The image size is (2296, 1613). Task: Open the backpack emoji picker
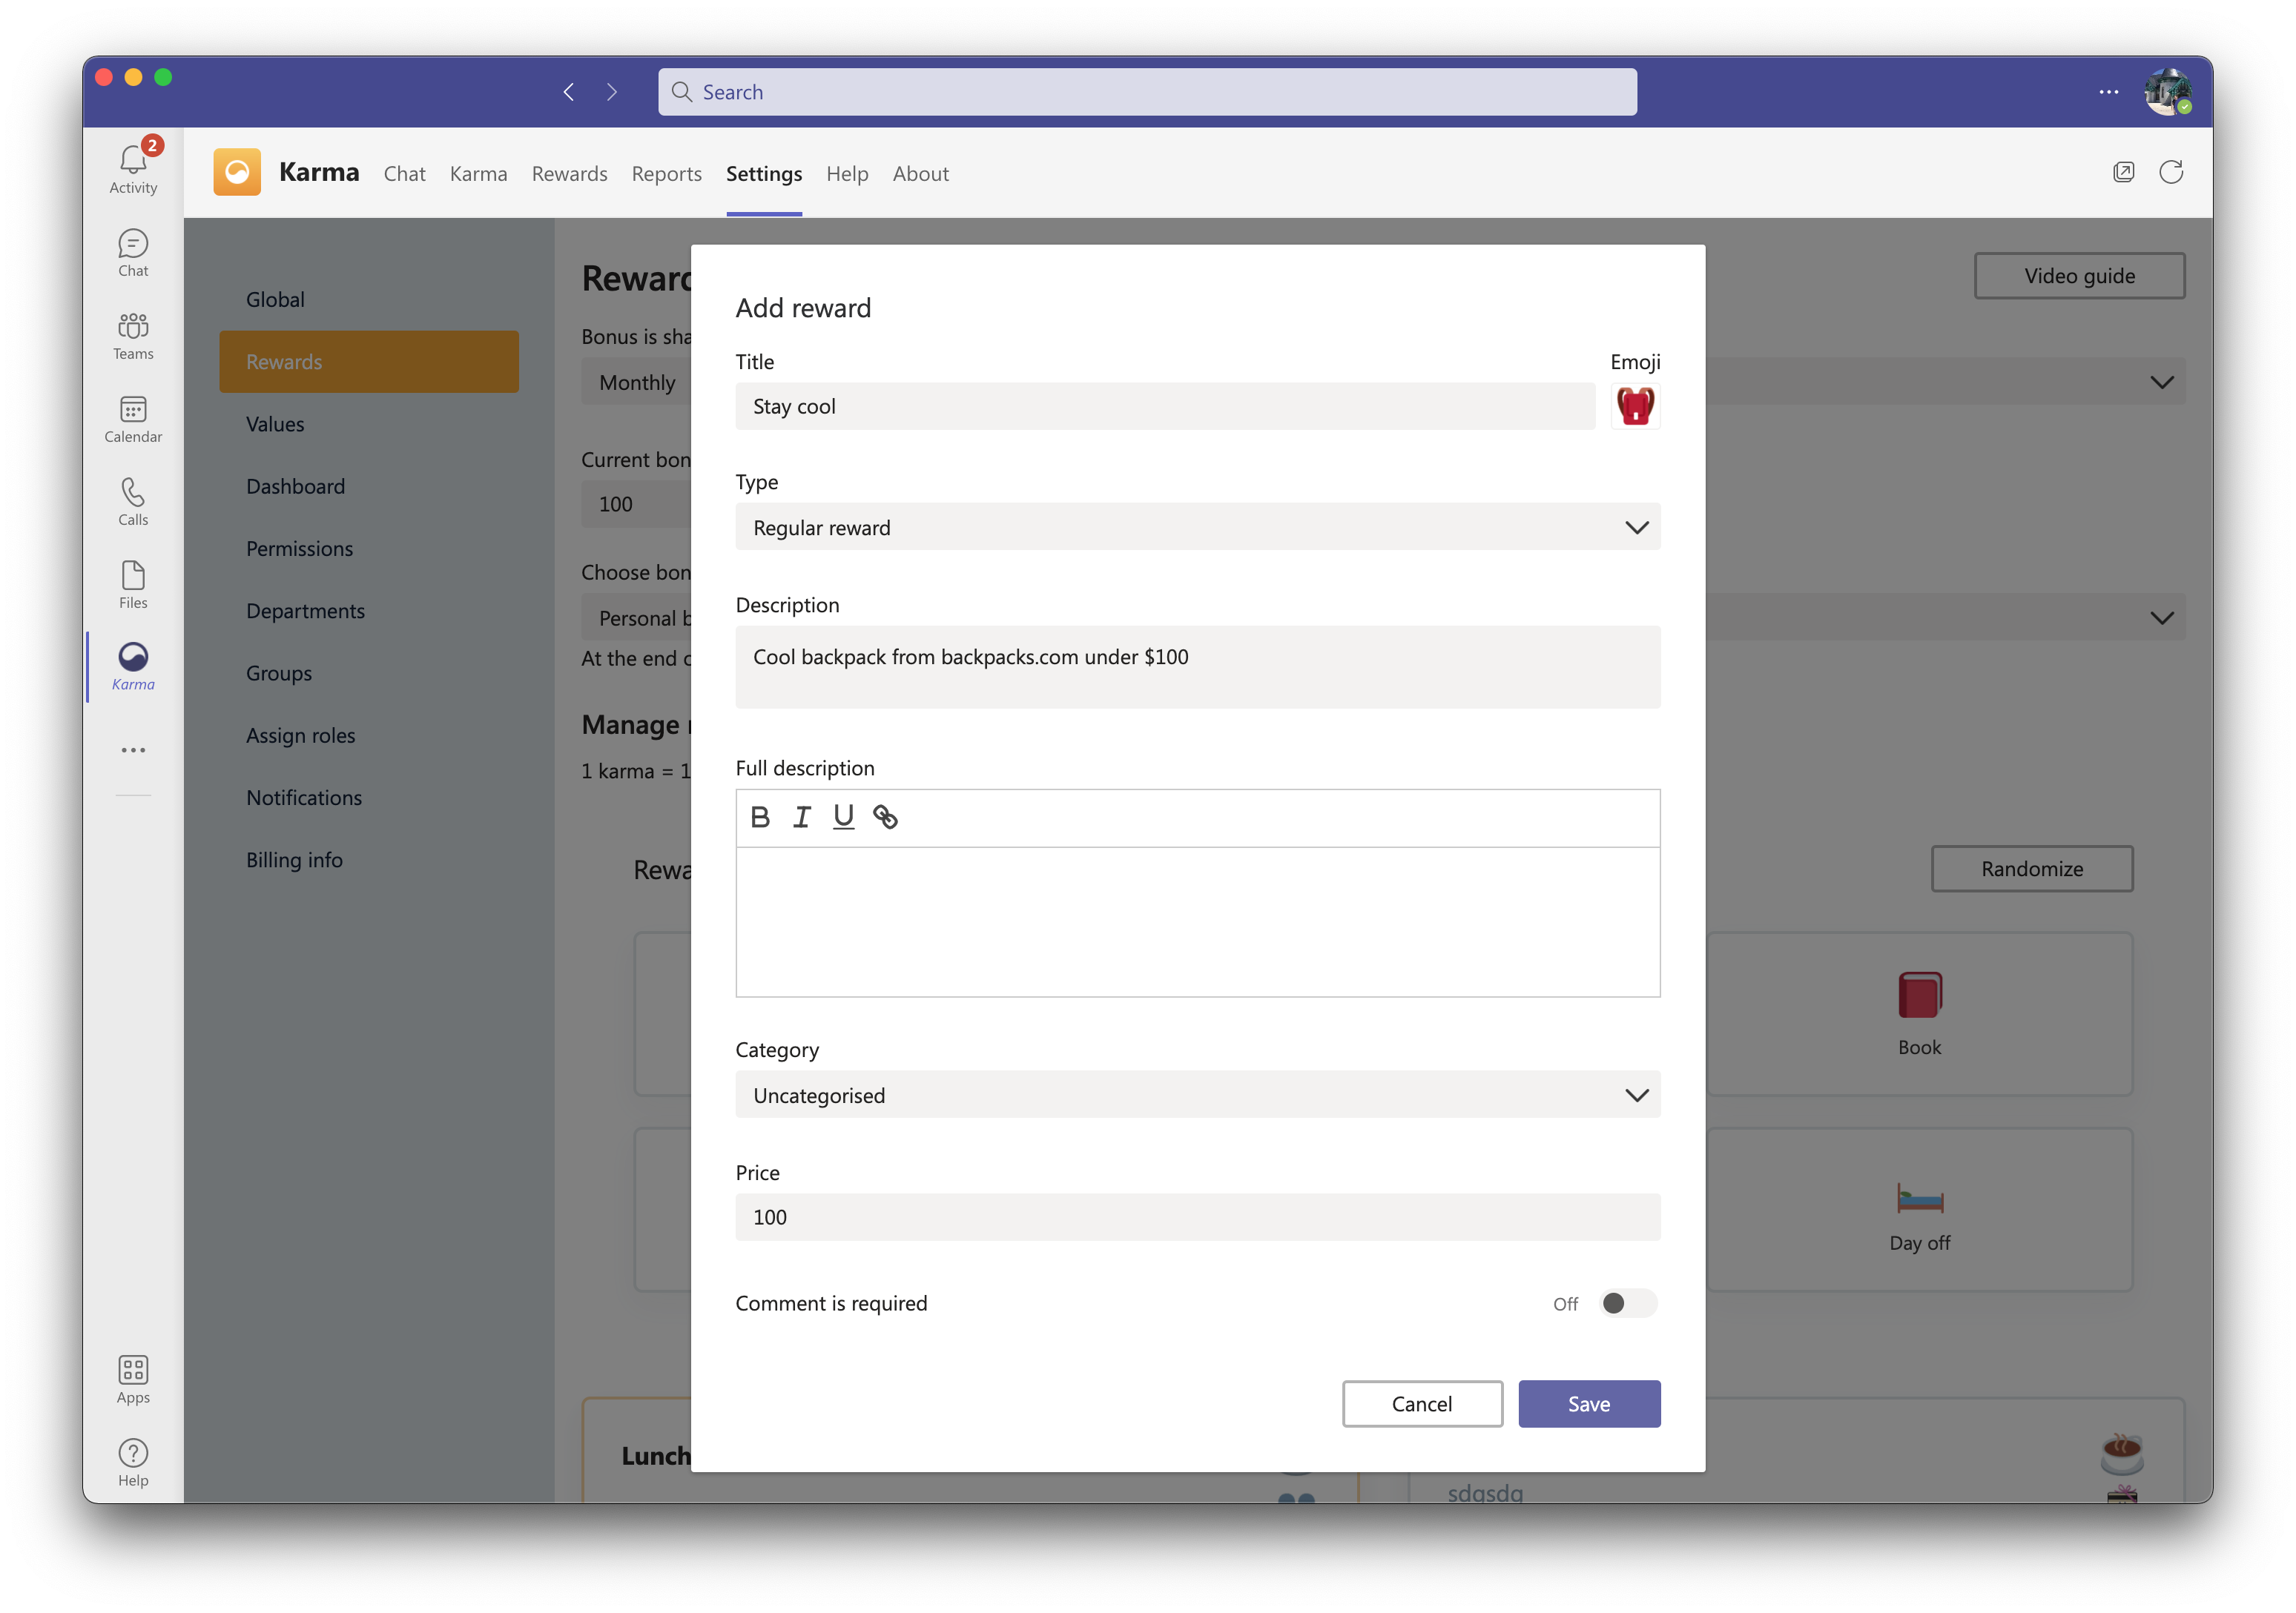[x=1635, y=407]
